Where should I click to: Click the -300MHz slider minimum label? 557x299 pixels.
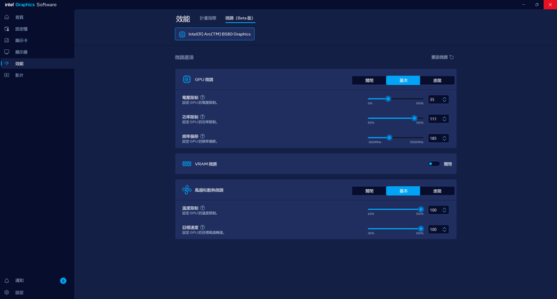tap(374, 142)
